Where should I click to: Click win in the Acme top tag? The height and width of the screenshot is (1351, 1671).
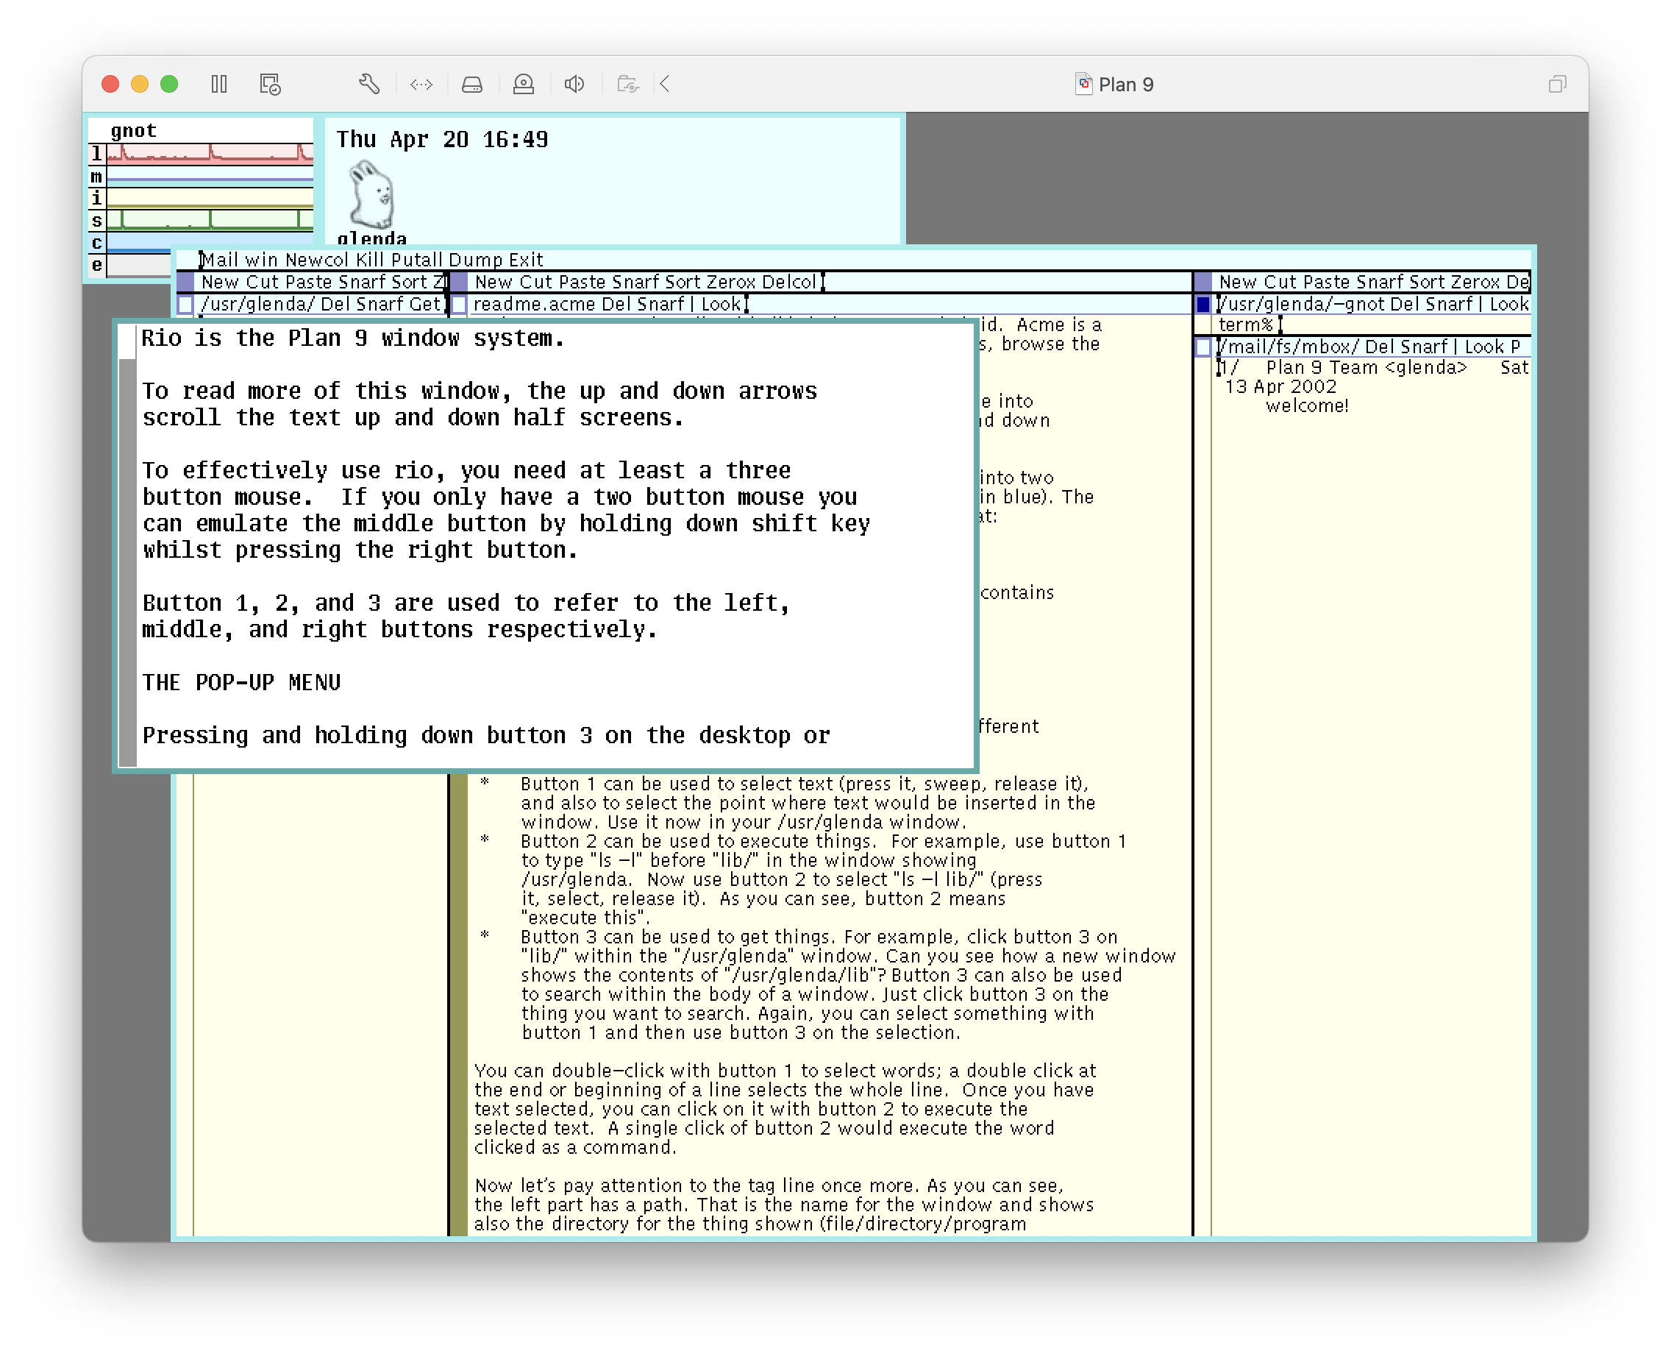point(262,260)
